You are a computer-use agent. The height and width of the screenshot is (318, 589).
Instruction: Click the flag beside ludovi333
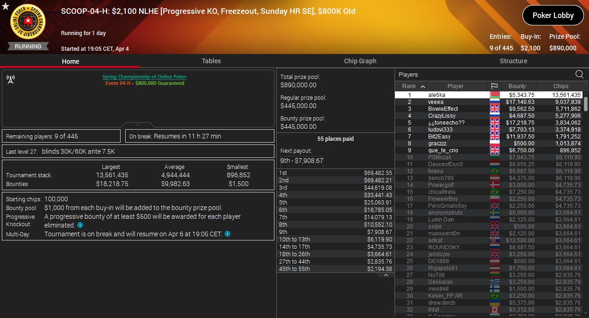(494, 130)
